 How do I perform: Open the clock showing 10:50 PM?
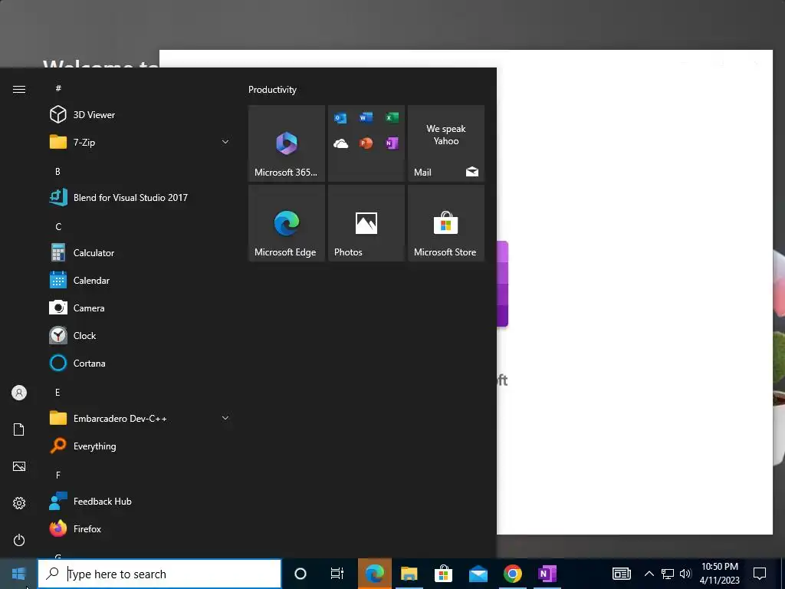(719, 574)
